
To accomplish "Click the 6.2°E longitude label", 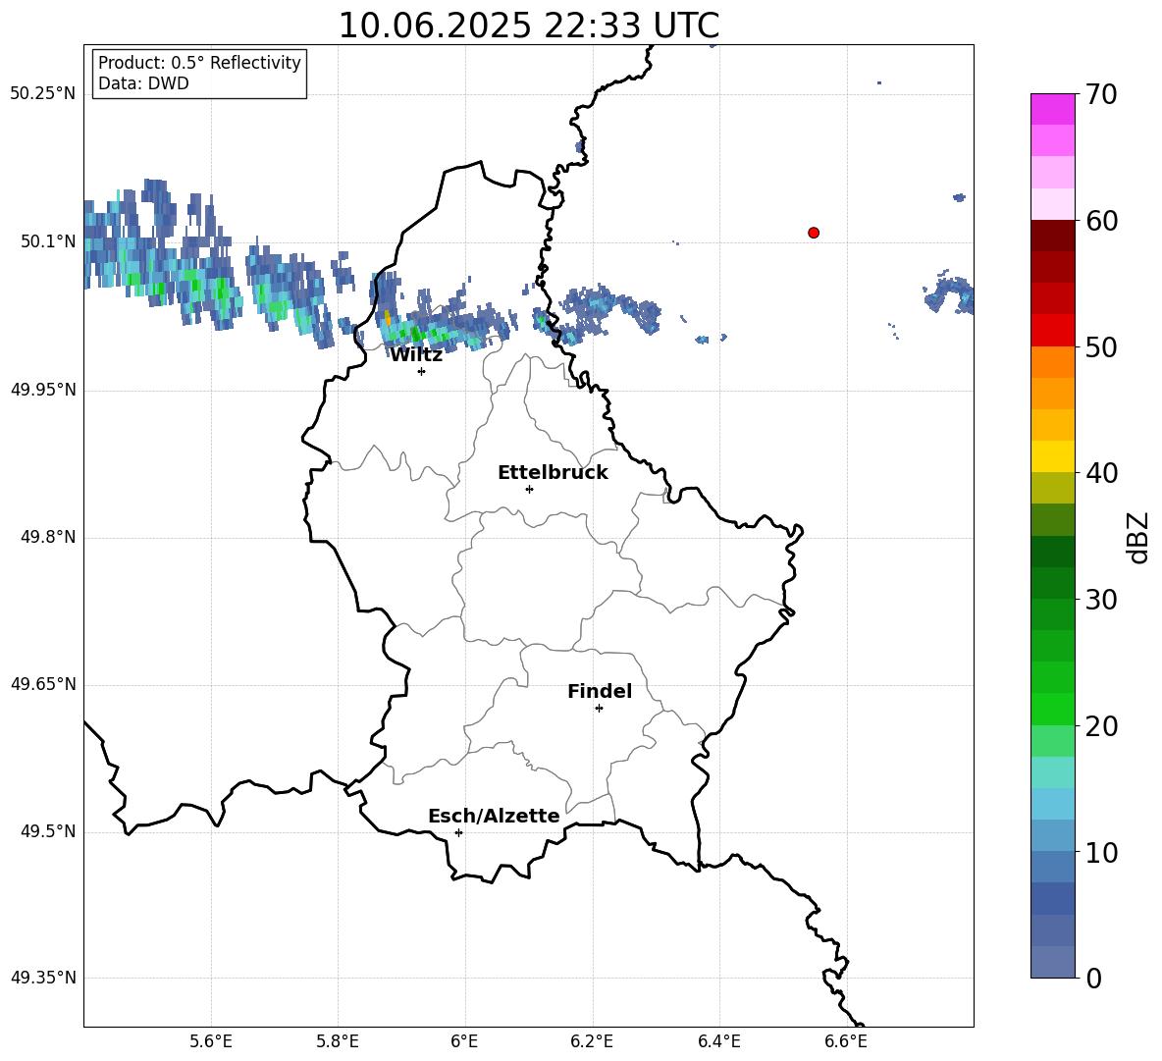I will pos(592,1042).
